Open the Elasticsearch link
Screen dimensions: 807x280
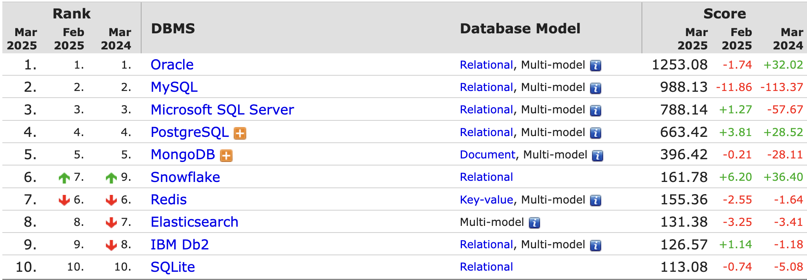point(194,222)
